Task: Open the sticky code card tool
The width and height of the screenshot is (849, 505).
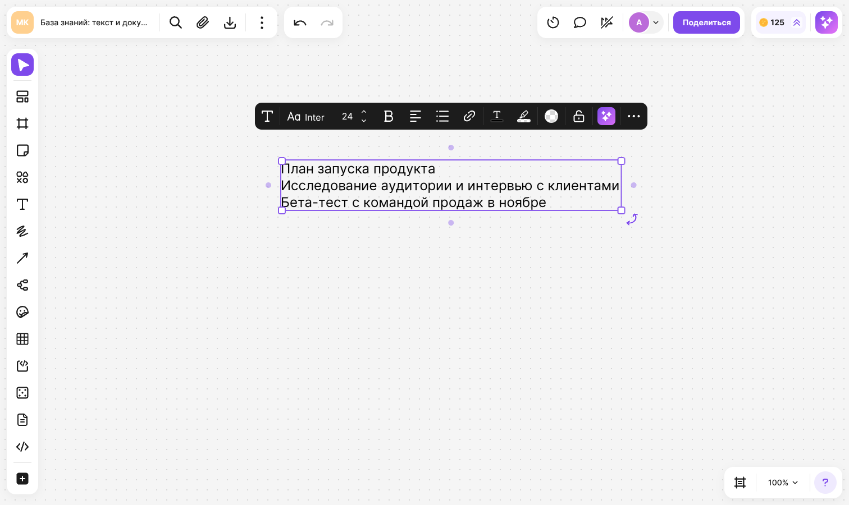Action: [22, 366]
